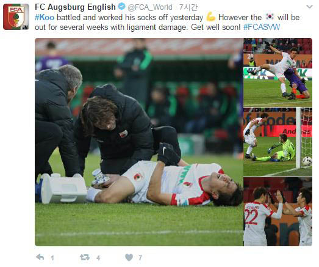Open the number 22 high-five photo
This screenshot has width=319, height=267.
click(278, 211)
